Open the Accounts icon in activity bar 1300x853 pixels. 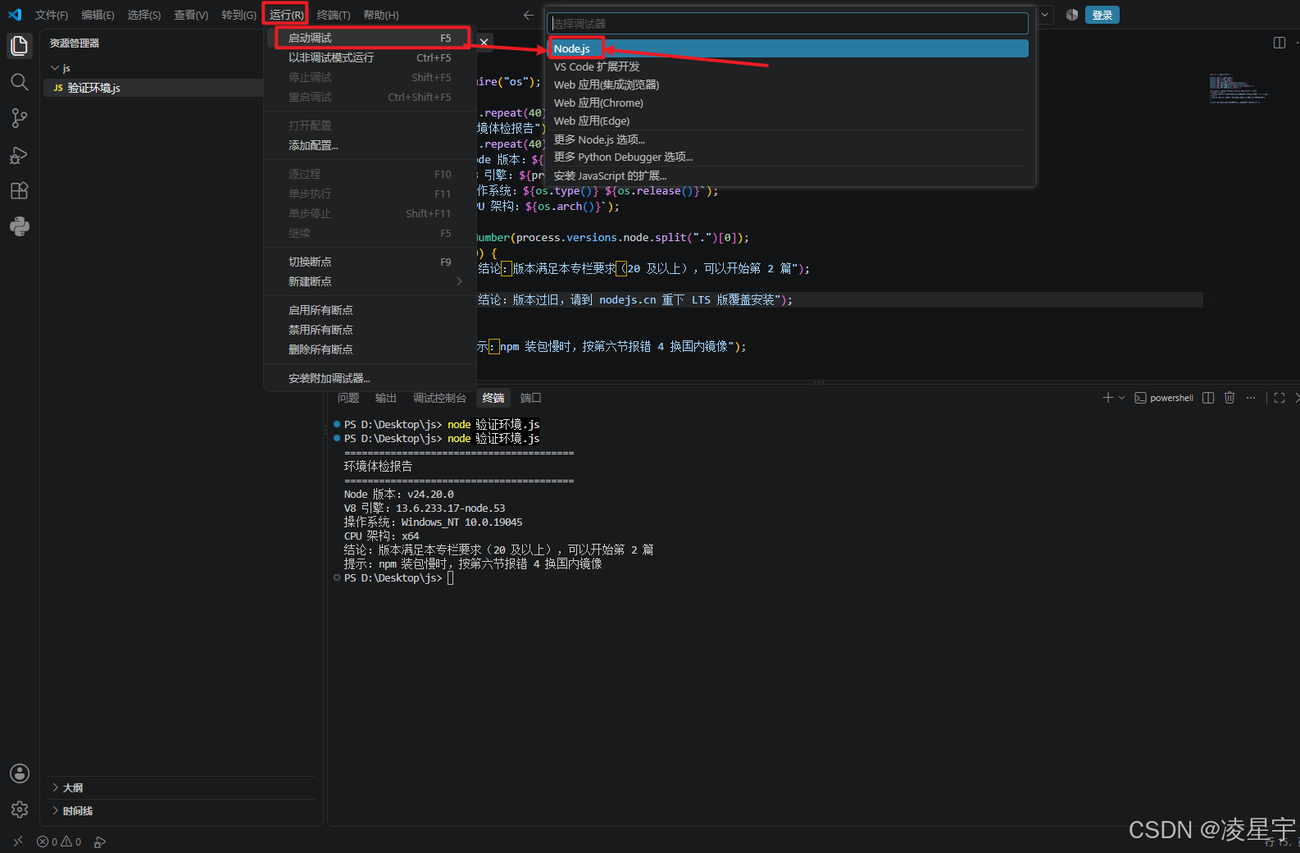tap(20, 773)
